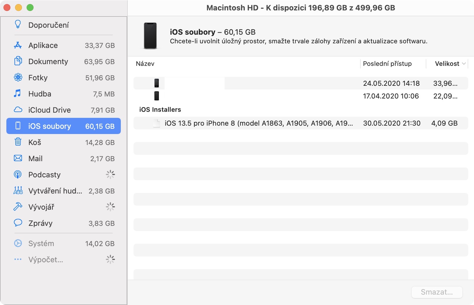Sort by the Poslední přístup column
The image size is (474, 305).
pyautogui.click(x=387, y=64)
